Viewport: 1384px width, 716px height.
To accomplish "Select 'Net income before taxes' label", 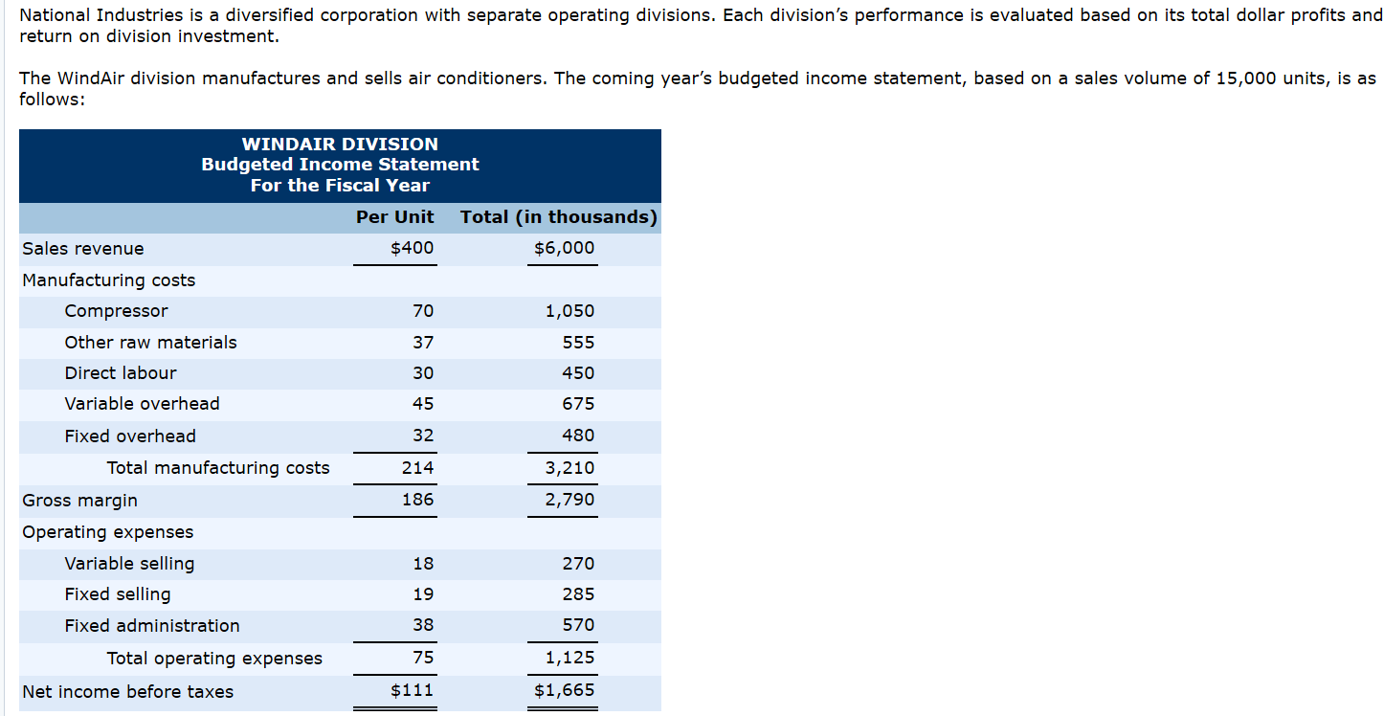I will coord(127,692).
